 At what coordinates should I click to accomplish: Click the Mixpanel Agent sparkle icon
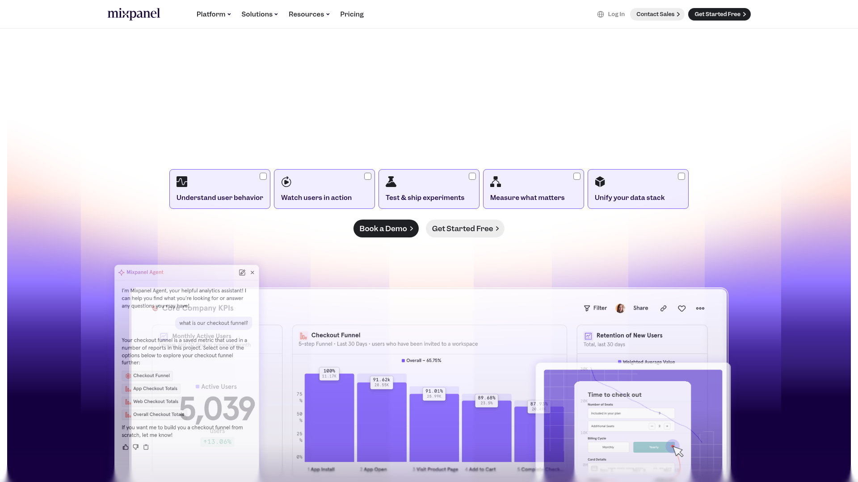click(121, 272)
